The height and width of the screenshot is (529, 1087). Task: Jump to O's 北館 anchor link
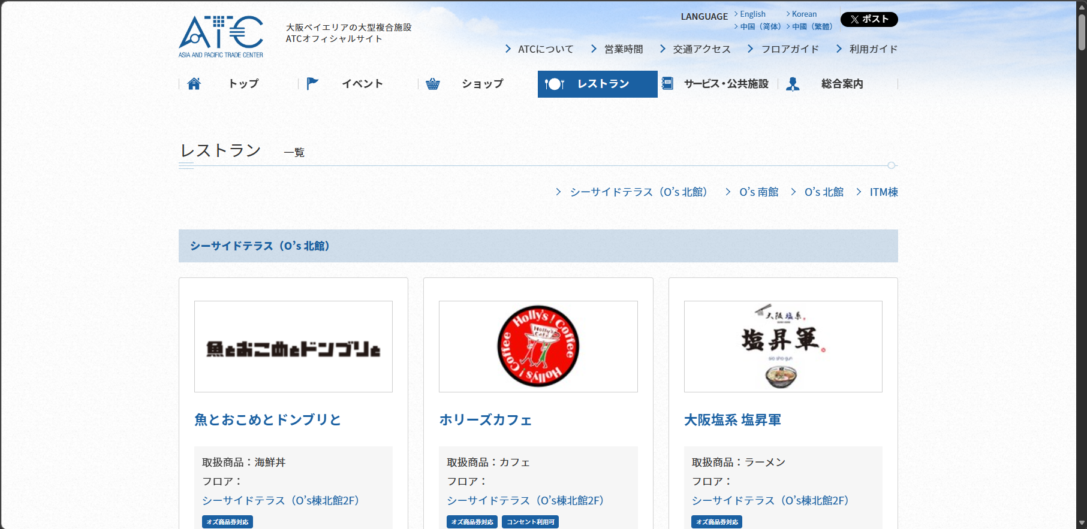[x=824, y=192]
